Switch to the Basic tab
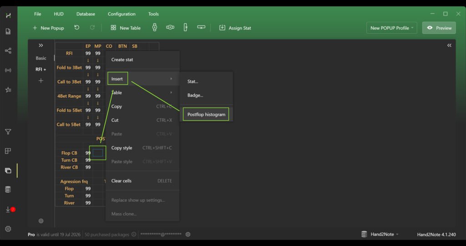This screenshot has height=246, width=466. point(41,58)
